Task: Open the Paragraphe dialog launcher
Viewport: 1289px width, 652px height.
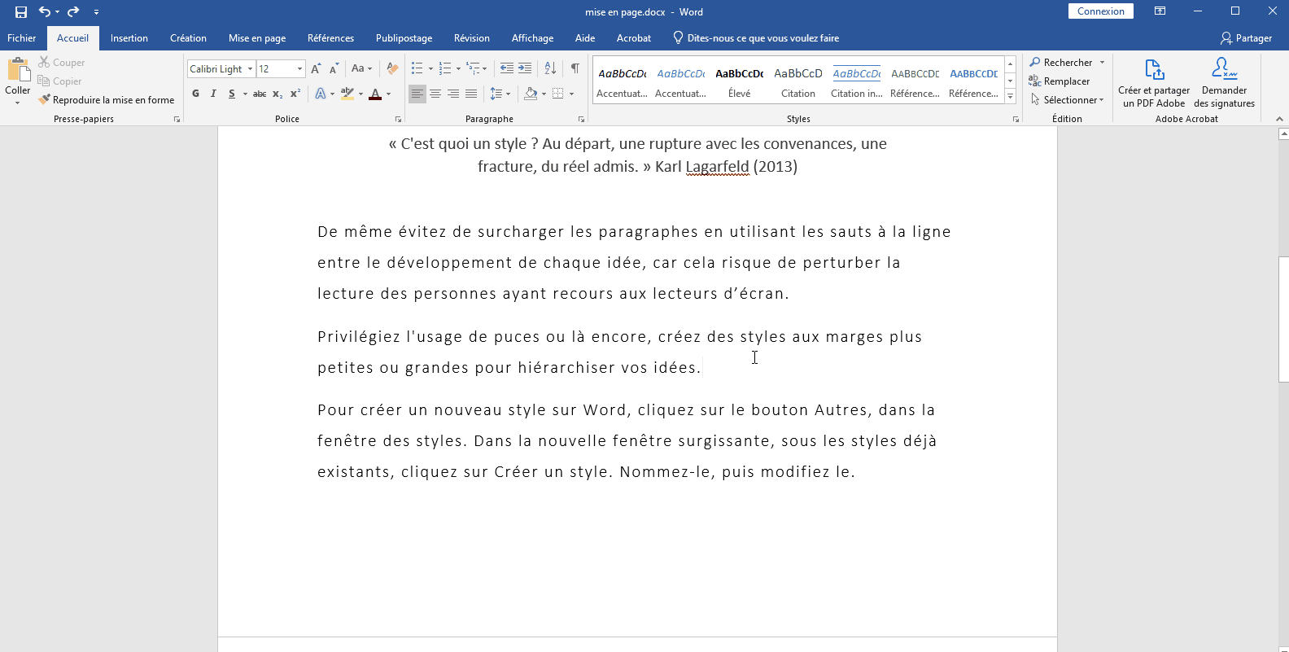Action: click(581, 120)
